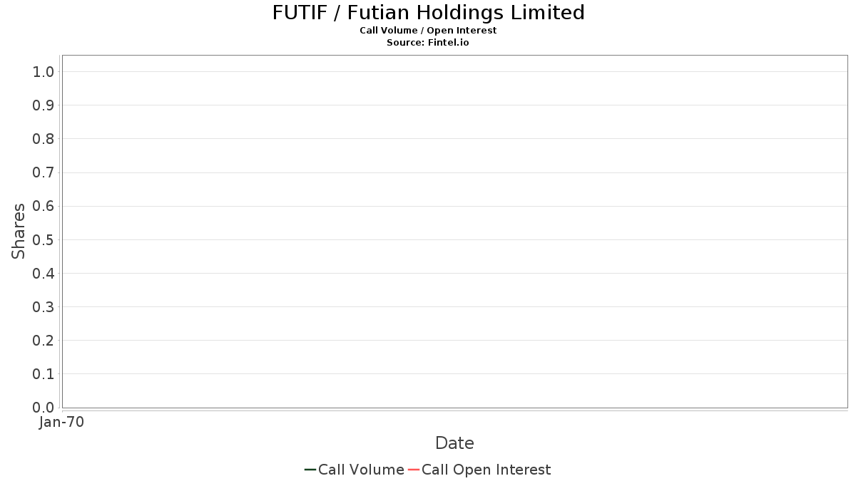Click the 0.0 y-axis tick label
This screenshot has width=856, height=481.
[44, 408]
